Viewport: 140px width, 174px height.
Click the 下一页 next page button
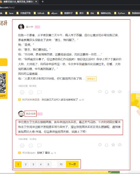[x=72, y=164]
